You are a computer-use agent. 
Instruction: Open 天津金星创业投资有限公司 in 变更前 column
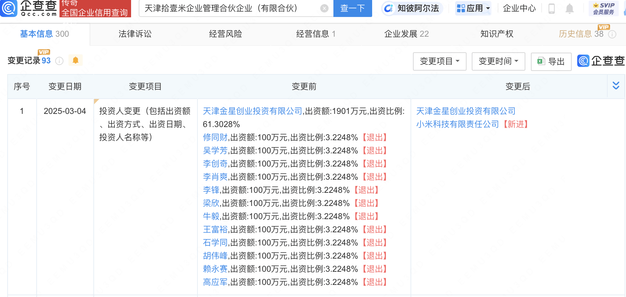point(252,111)
